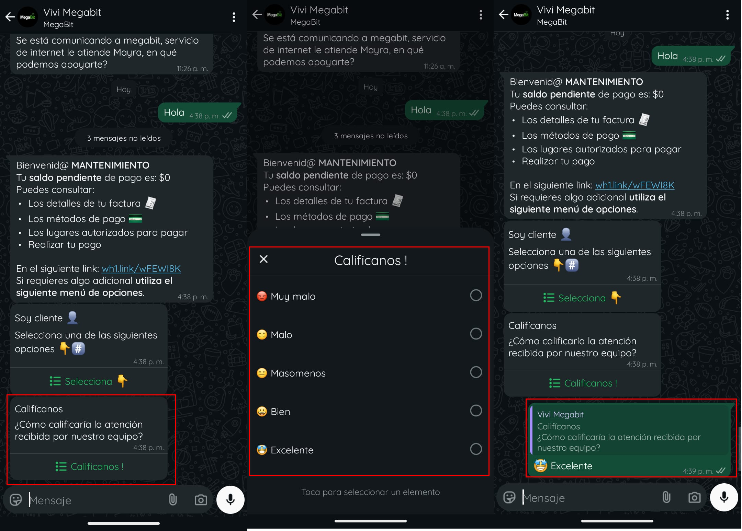This screenshot has height=531, width=742.
Task: Open MegaBit profile avatar in left chat
Action: pos(27,17)
